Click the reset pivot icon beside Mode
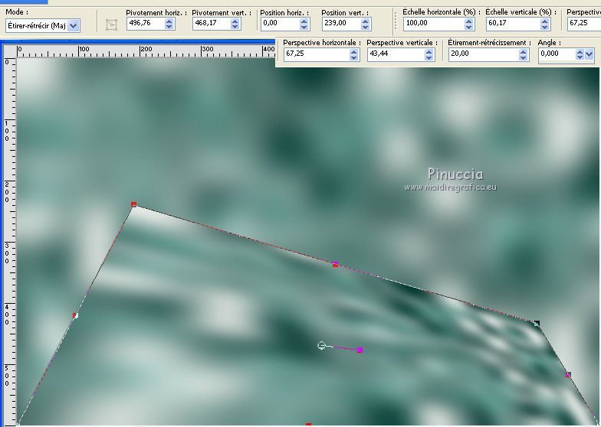Image resolution: width=601 pixels, height=427 pixels. coord(112,24)
